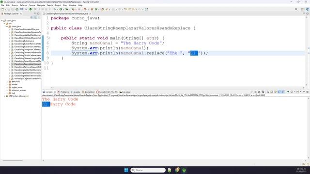Open the Run menu
Screen dimensions: 310x174
pyautogui.click(x=65, y=5)
